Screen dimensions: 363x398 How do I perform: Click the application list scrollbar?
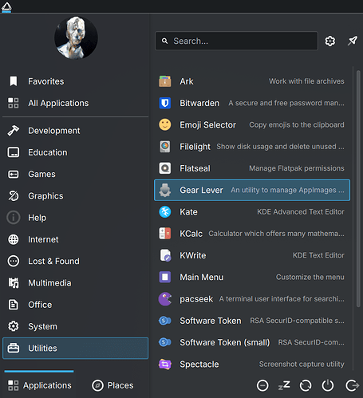[358, 189]
